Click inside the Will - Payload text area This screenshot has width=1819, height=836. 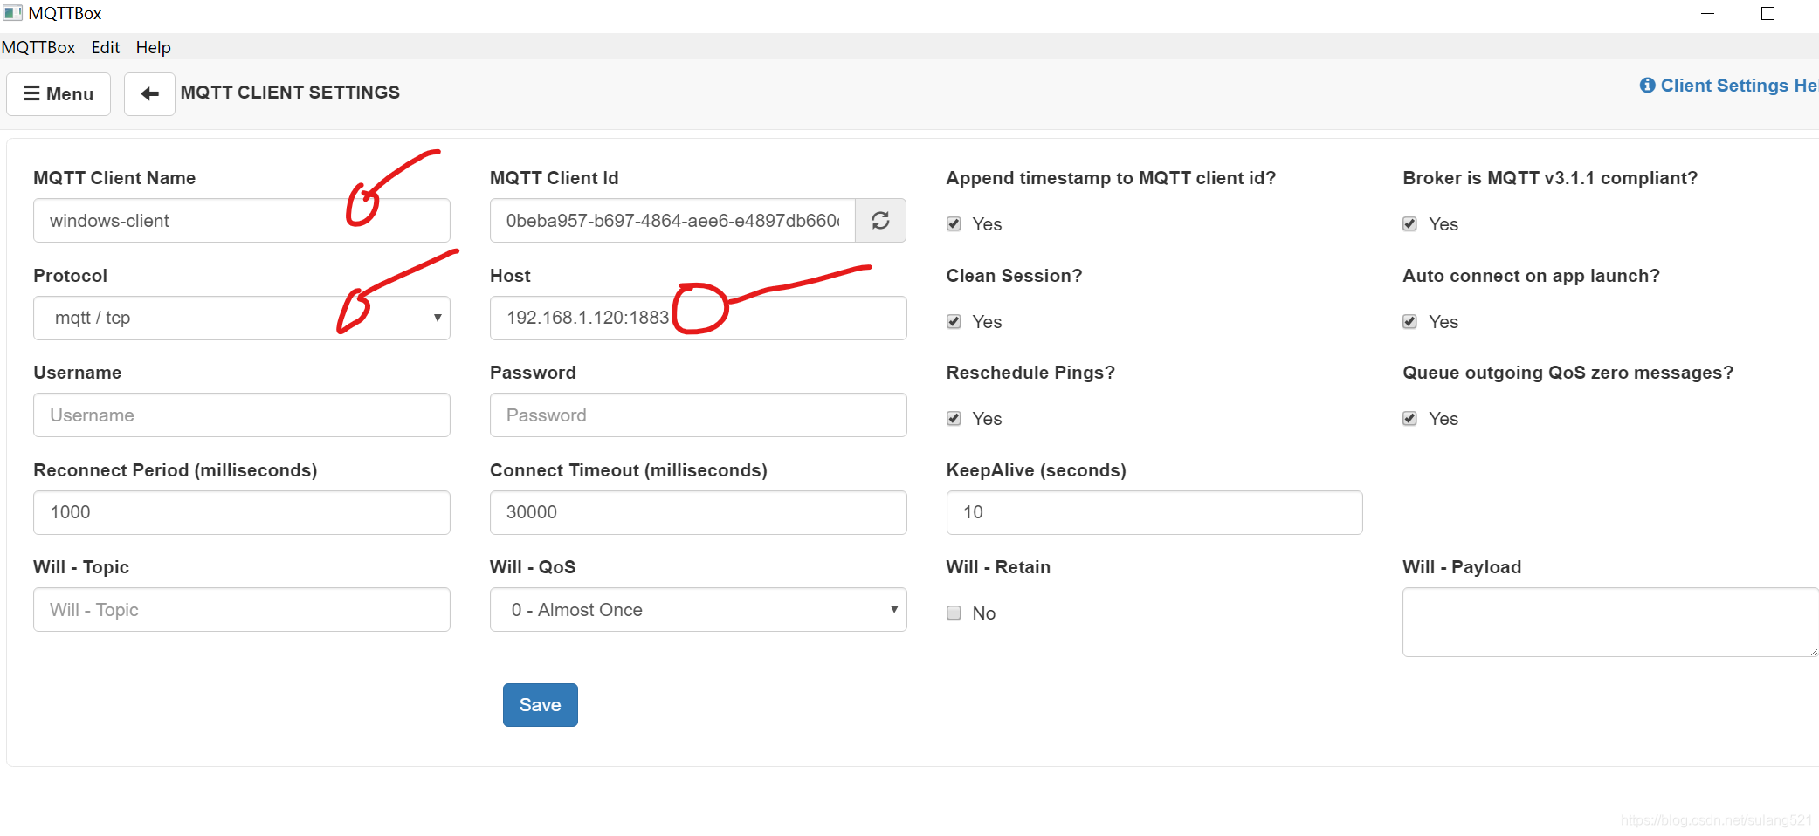coord(1610,621)
